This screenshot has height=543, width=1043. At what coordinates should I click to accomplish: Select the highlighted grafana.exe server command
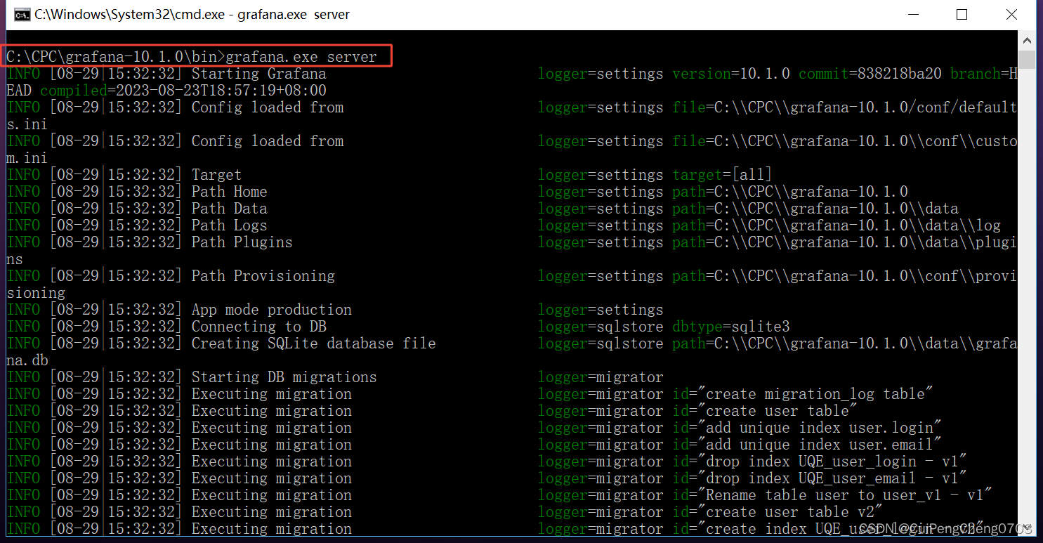click(197, 55)
